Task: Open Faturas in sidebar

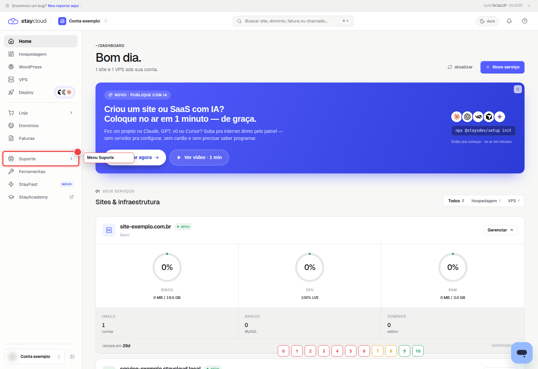Action: (x=41, y=138)
